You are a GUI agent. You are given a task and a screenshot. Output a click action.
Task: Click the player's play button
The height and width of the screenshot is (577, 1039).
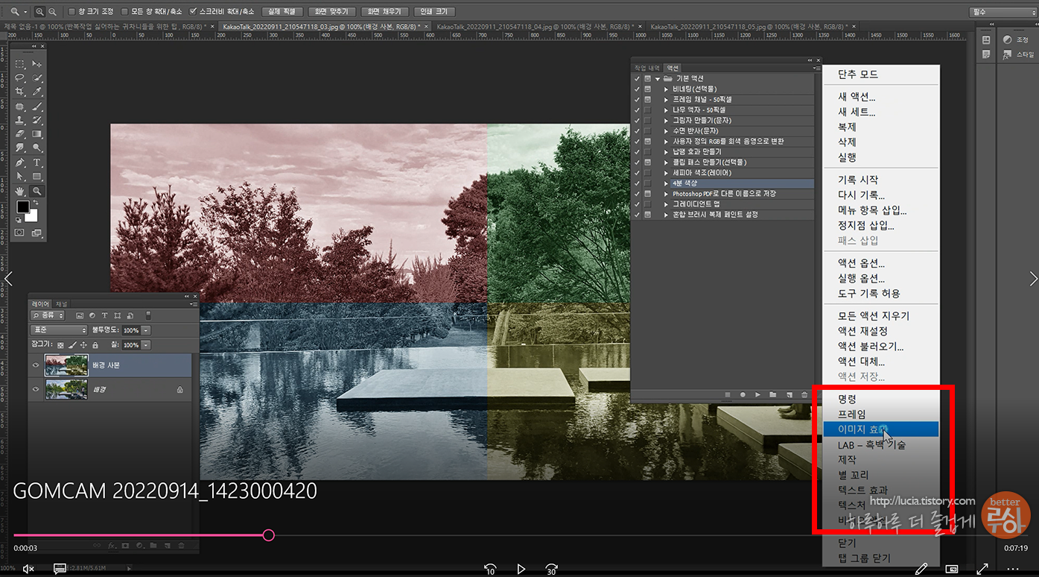pyautogui.click(x=521, y=569)
